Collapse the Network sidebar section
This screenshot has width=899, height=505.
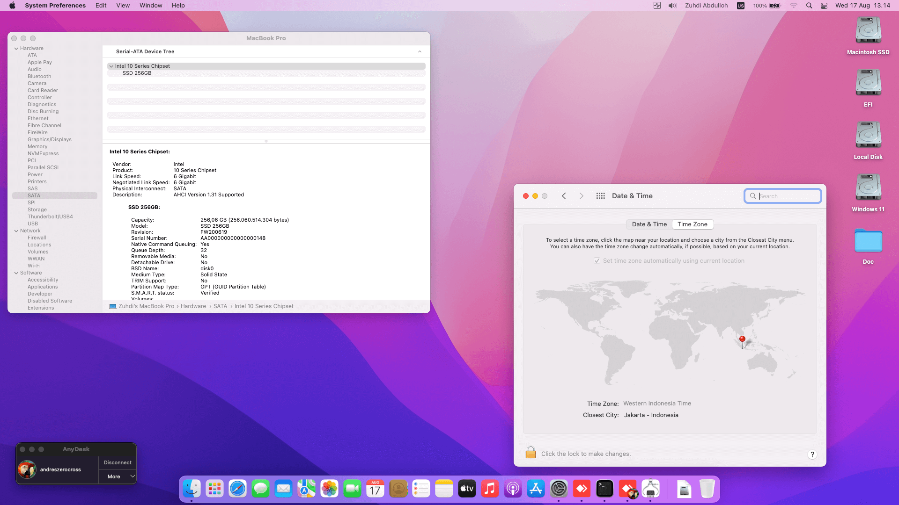(16, 231)
